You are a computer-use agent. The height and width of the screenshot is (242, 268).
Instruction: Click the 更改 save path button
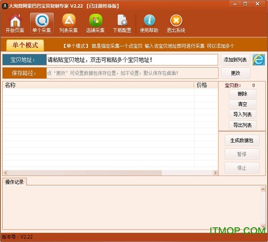coord(235,73)
